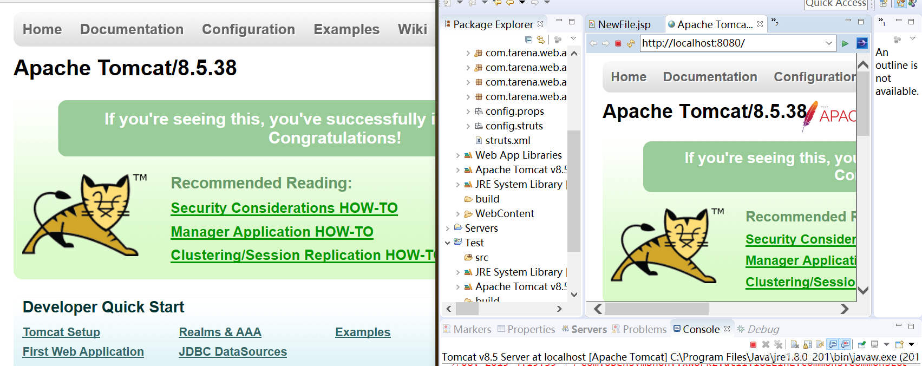922x366 pixels.
Task: Expand the Servers project
Action: [x=448, y=228]
